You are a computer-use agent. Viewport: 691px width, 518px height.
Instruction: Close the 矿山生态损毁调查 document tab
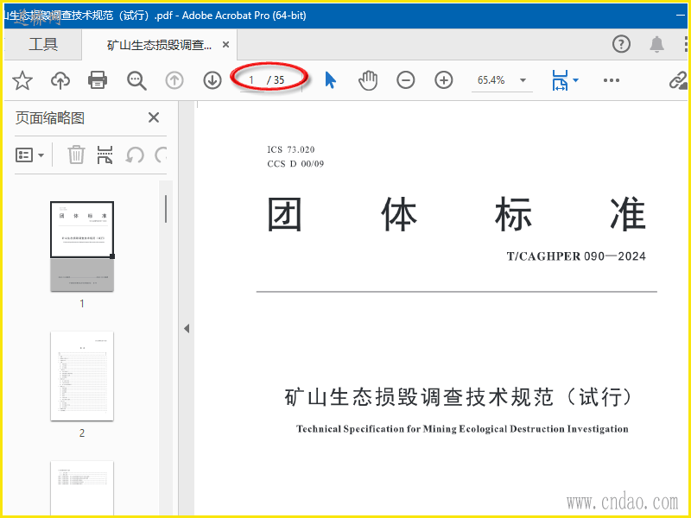click(225, 45)
